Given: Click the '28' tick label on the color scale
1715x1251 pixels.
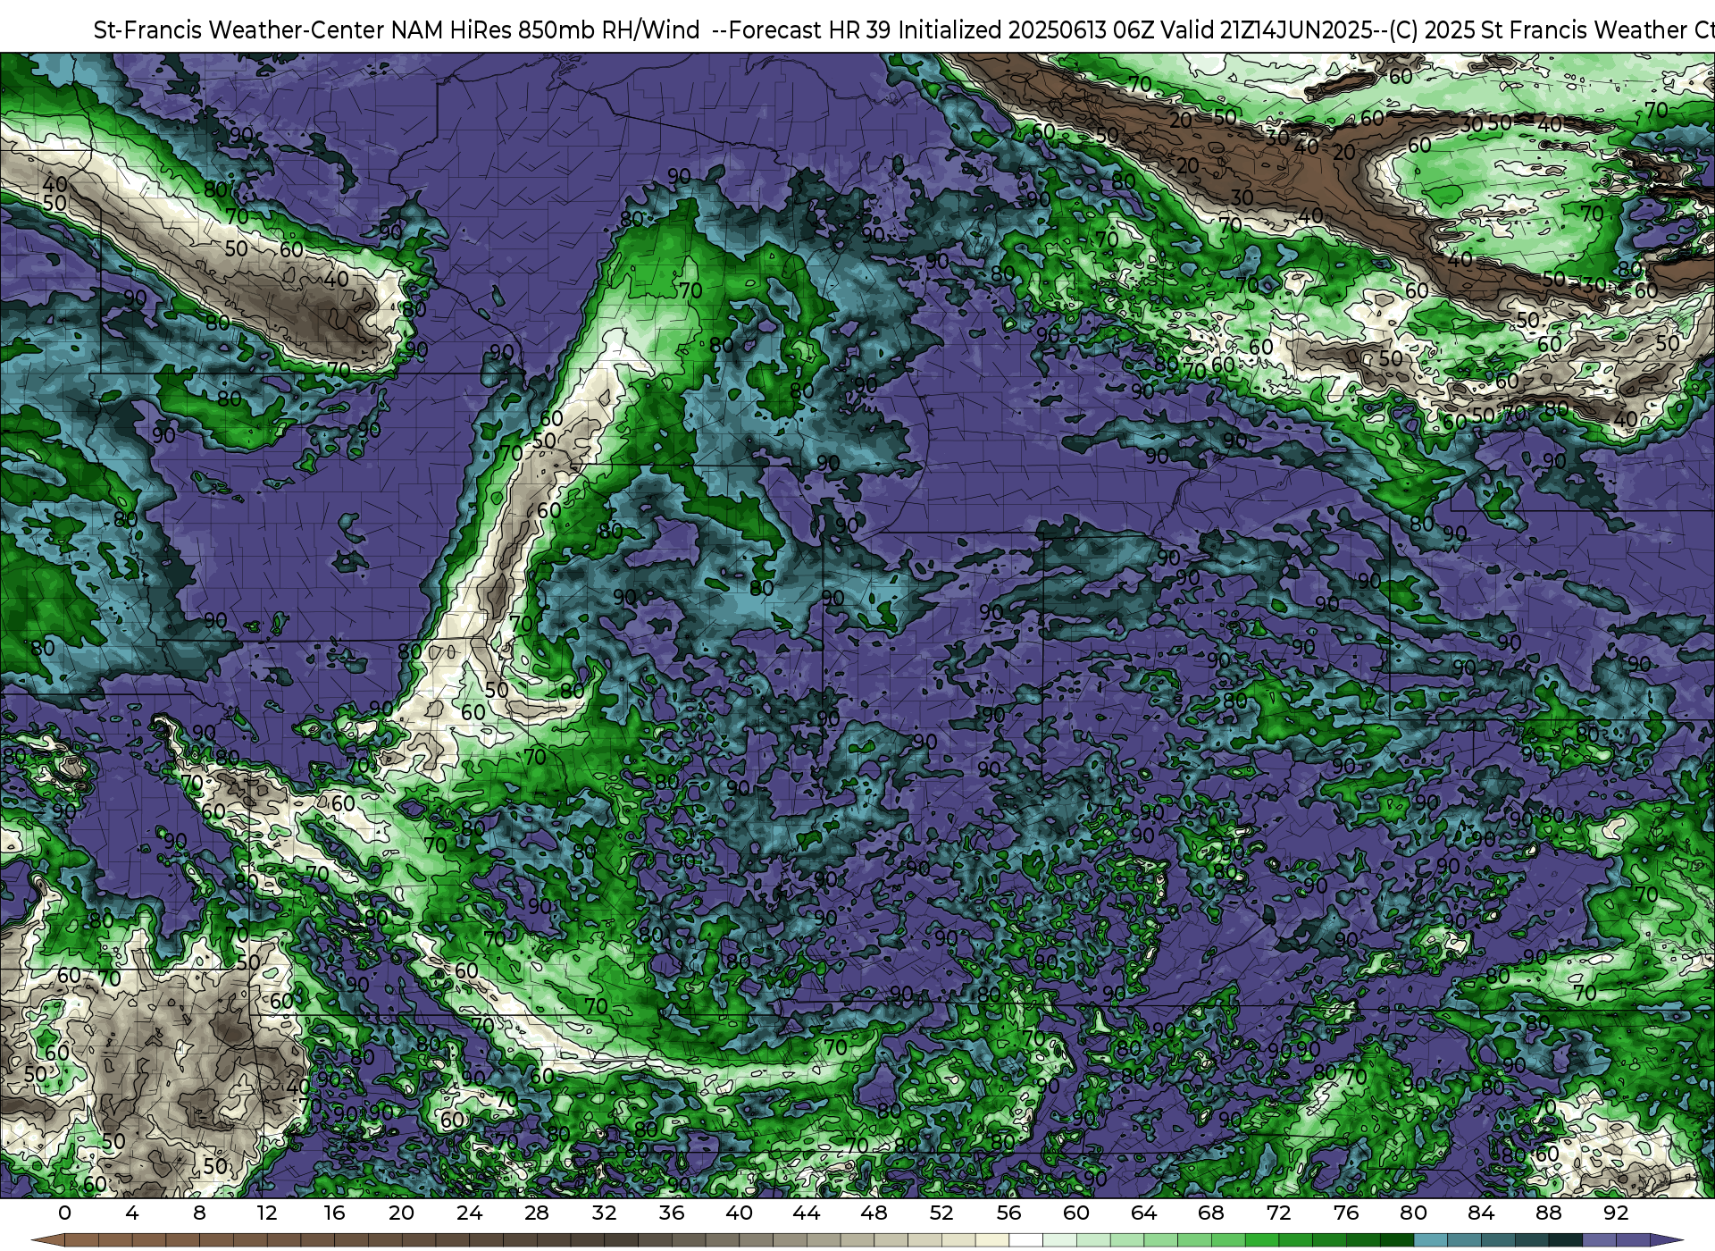Looking at the screenshot, I should [537, 1213].
